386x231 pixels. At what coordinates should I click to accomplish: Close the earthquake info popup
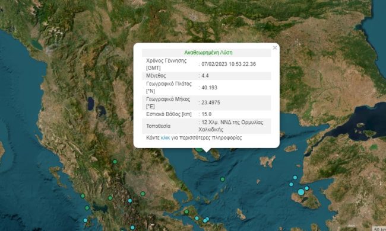pos(275,48)
